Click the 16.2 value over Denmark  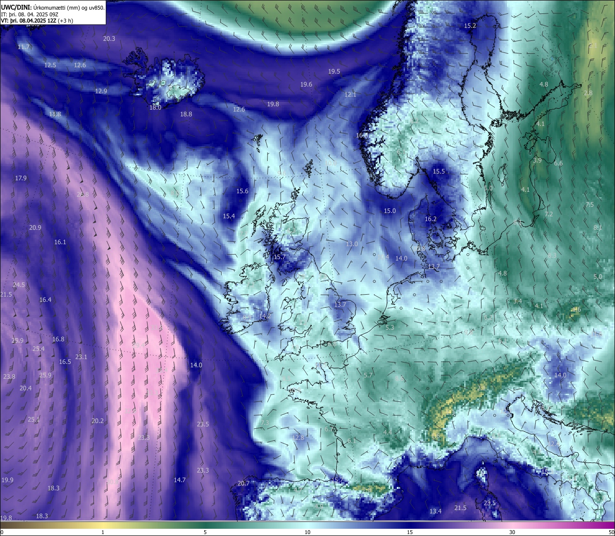coord(430,219)
